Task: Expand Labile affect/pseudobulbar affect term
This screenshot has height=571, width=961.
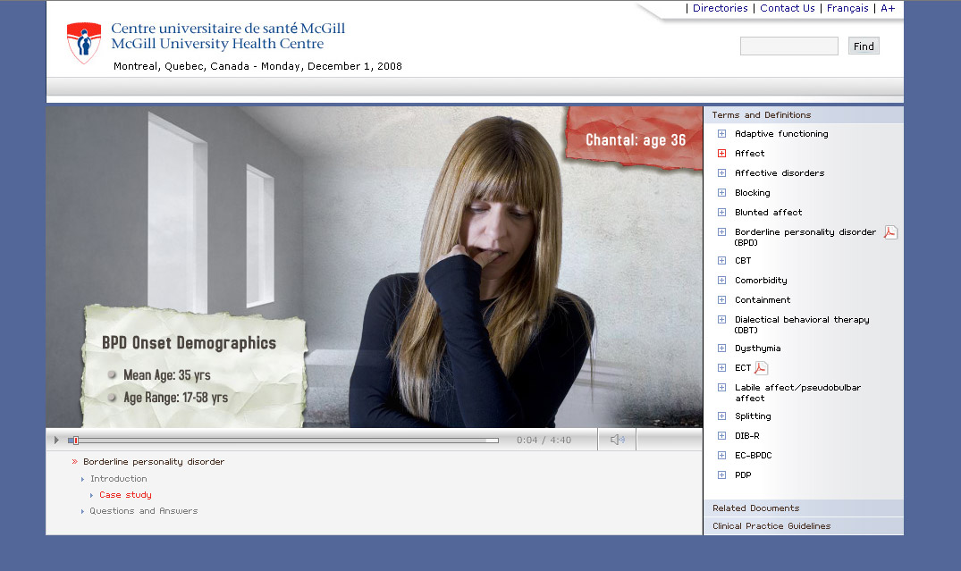Action: [722, 387]
